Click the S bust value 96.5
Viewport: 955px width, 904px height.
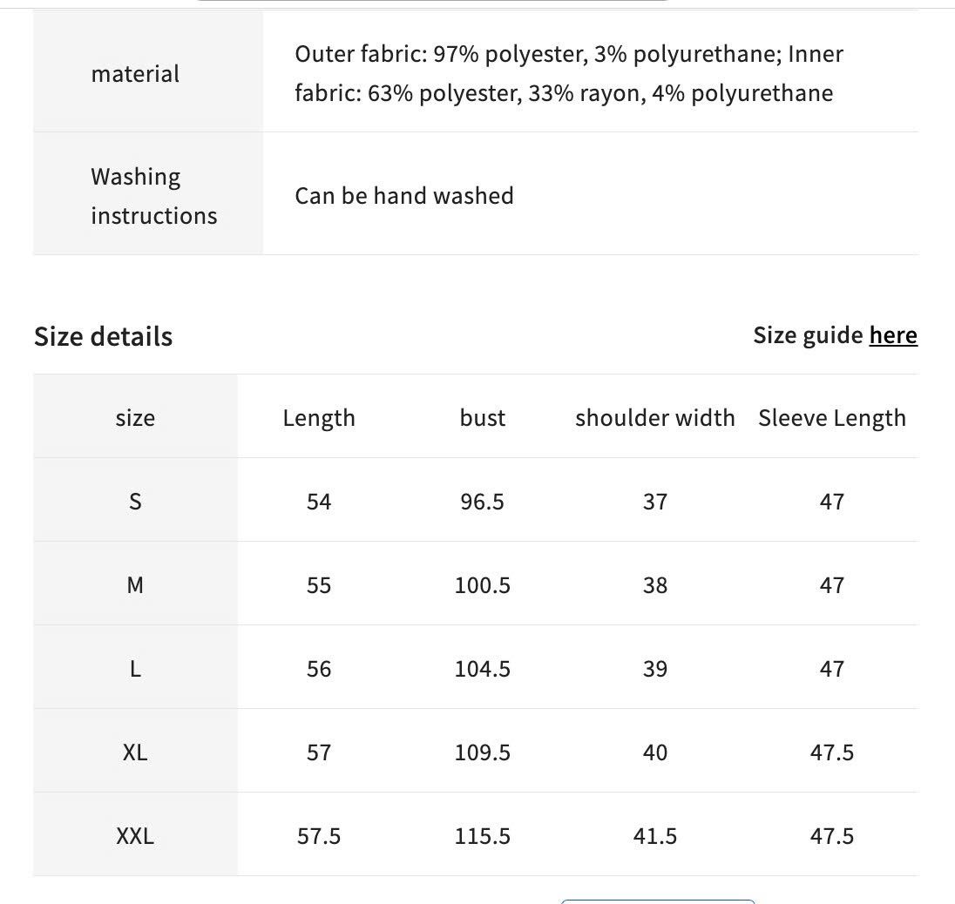(483, 502)
